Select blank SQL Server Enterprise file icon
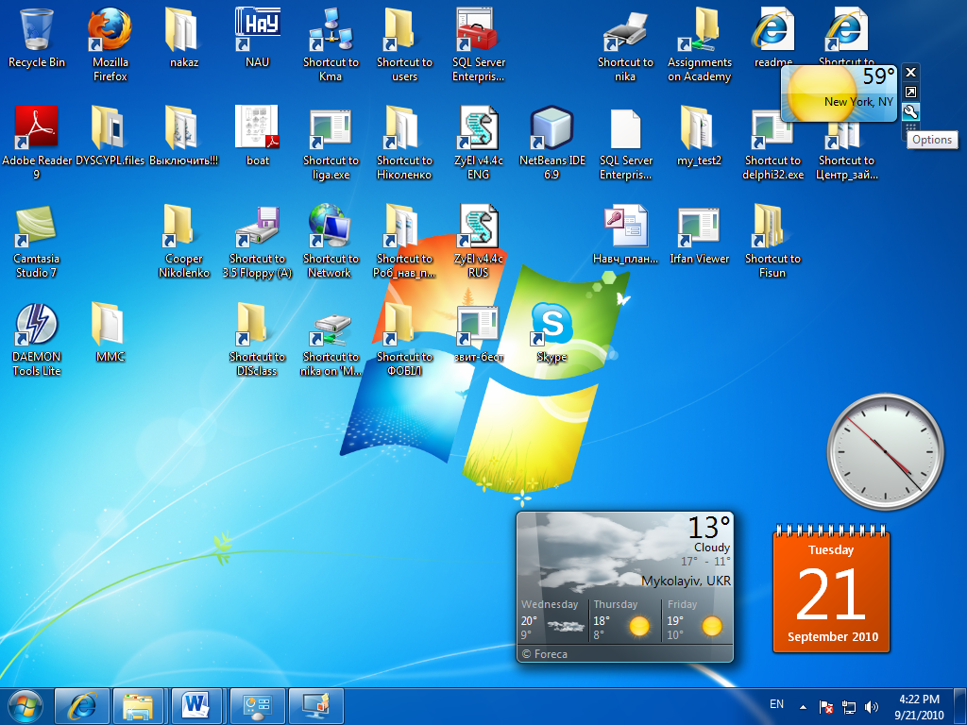Image resolution: width=967 pixels, height=725 pixels. (625, 143)
